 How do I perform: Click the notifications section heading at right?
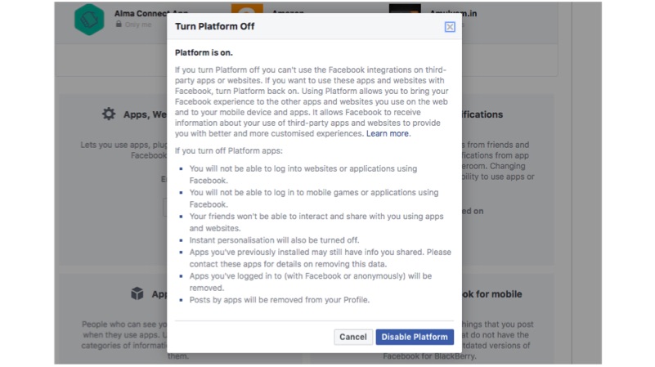click(482, 115)
